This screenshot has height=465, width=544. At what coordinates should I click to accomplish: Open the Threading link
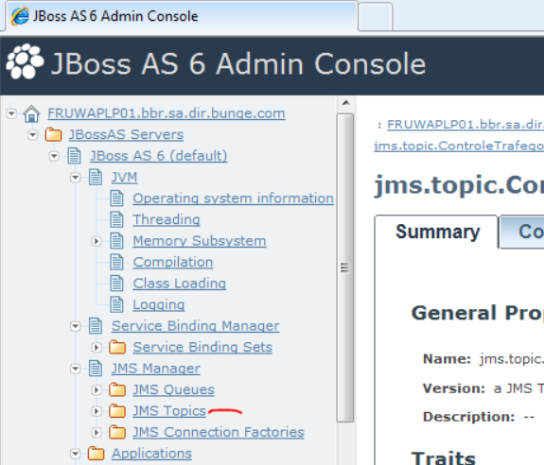(x=167, y=219)
